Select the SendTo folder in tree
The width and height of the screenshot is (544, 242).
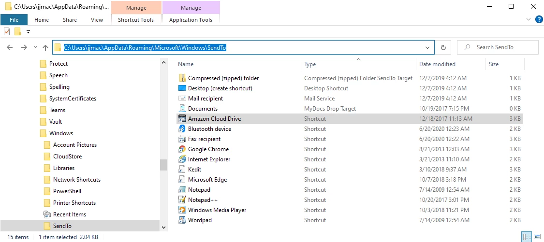(x=62, y=226)
